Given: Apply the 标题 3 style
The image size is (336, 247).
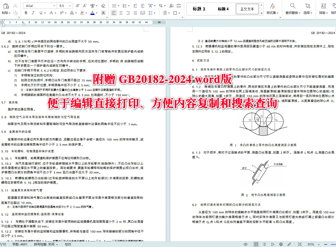Looking at the screenshot, I should [199, 9].
